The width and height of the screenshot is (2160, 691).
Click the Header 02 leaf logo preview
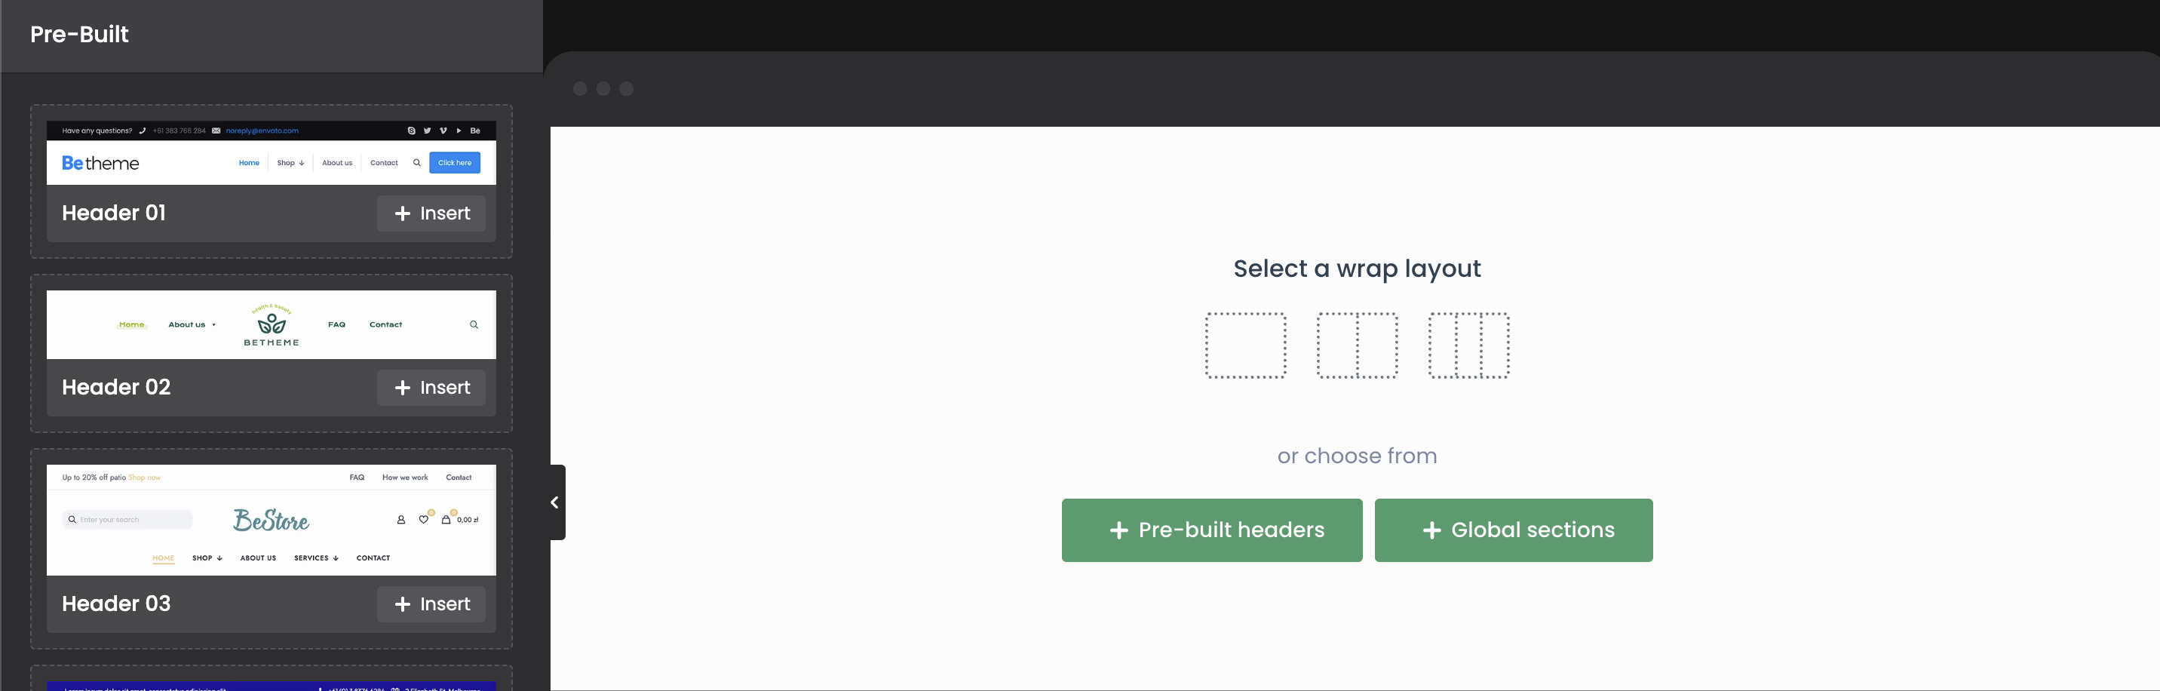271,325
